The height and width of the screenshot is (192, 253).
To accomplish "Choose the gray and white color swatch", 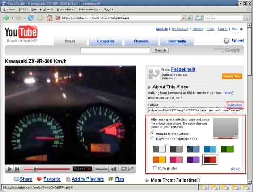I will pyautogui.click(x=159, y=149).
